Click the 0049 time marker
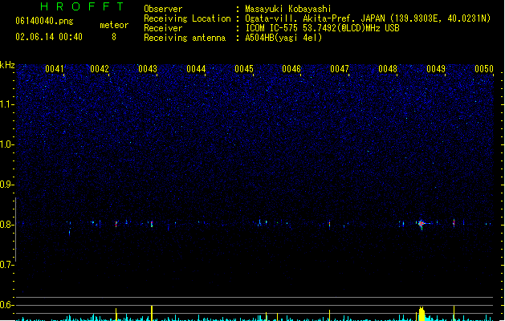 (x=436, y=69)
